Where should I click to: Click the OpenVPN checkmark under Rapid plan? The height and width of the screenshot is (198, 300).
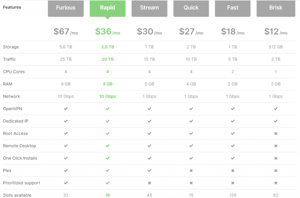point(108,109)
